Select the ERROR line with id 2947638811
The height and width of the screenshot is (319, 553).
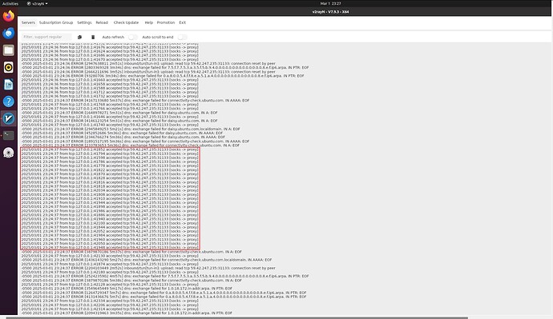tap(148, 64)
